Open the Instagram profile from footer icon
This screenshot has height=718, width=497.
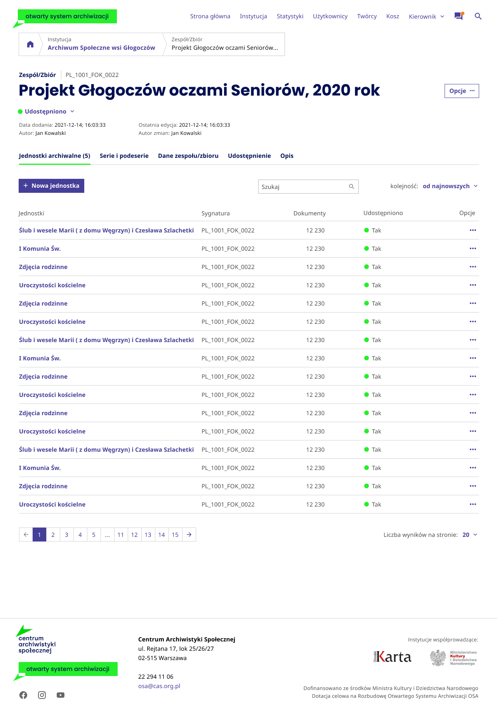pos(42,695)
